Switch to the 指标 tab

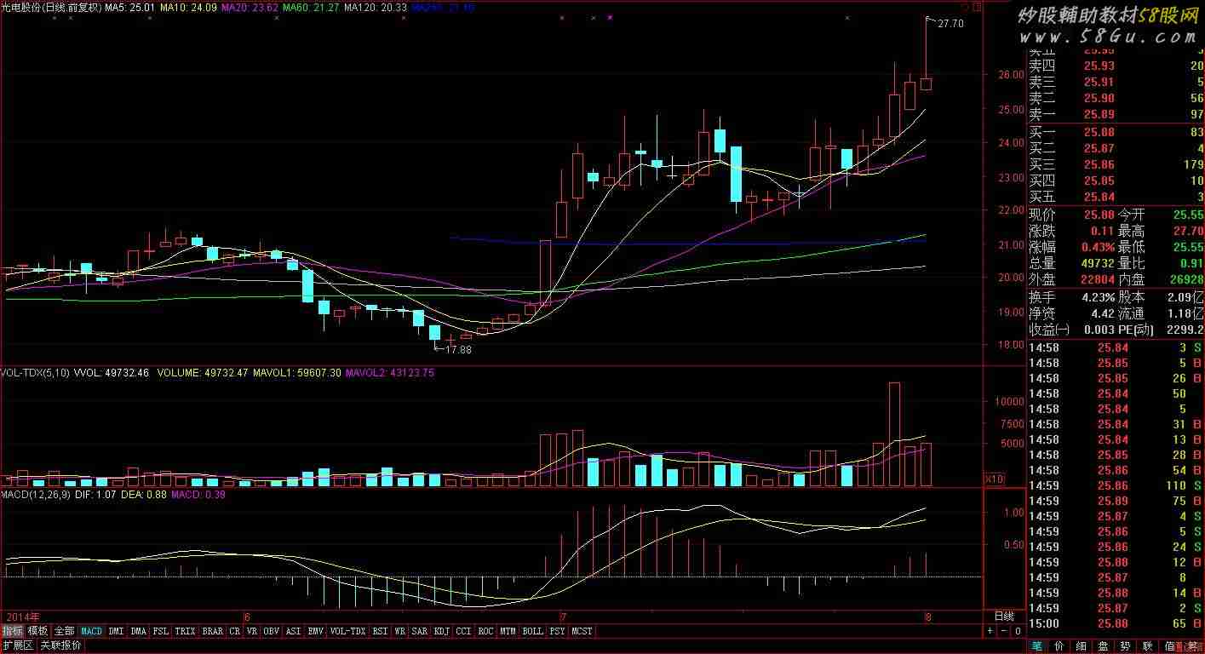click(x=13, y=631)
